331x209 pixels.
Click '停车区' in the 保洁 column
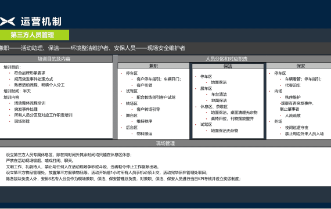(x=206, y=77)
